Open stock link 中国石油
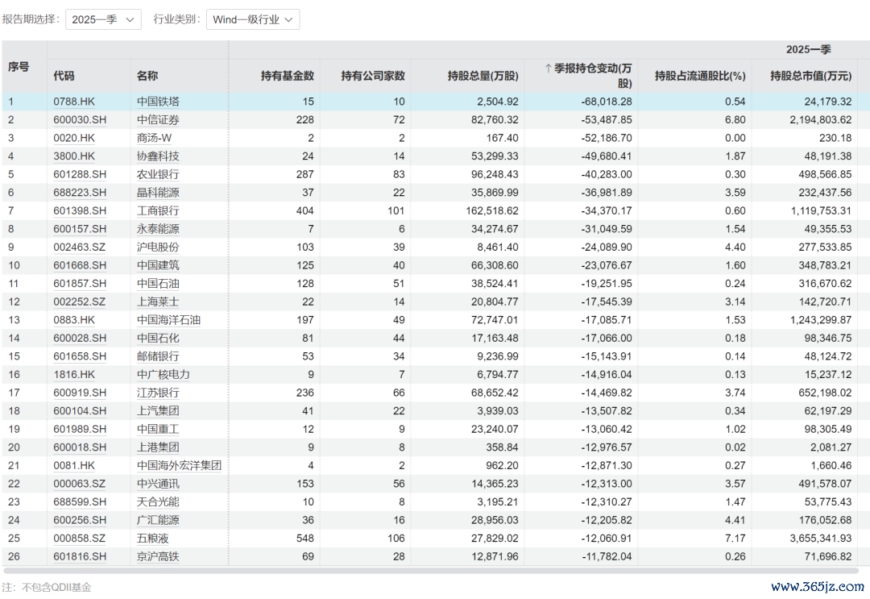The height and width of the screenshot is (599, 870). pyautogui.click(x=158, y=284)
